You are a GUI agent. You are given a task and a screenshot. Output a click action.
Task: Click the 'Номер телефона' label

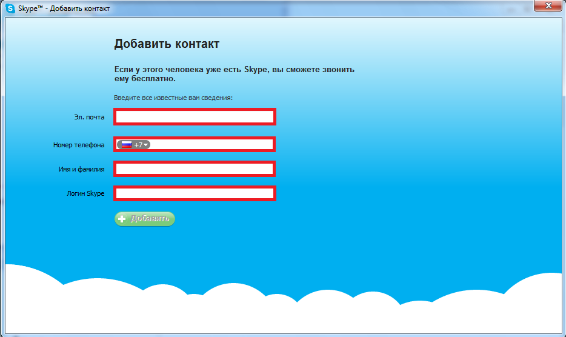(x=79, y=145)
